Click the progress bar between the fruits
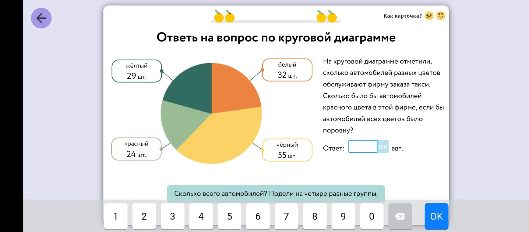 point(276,21)
